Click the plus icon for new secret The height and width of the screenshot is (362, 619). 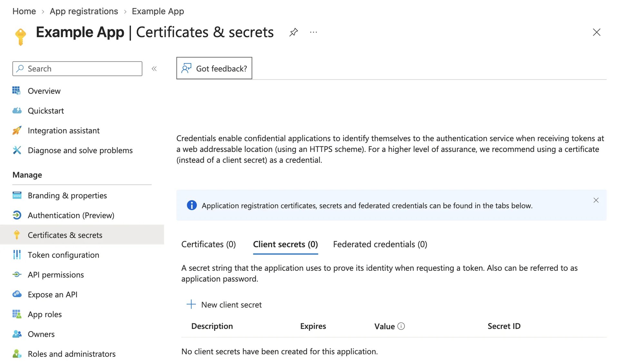click(191, 304)
